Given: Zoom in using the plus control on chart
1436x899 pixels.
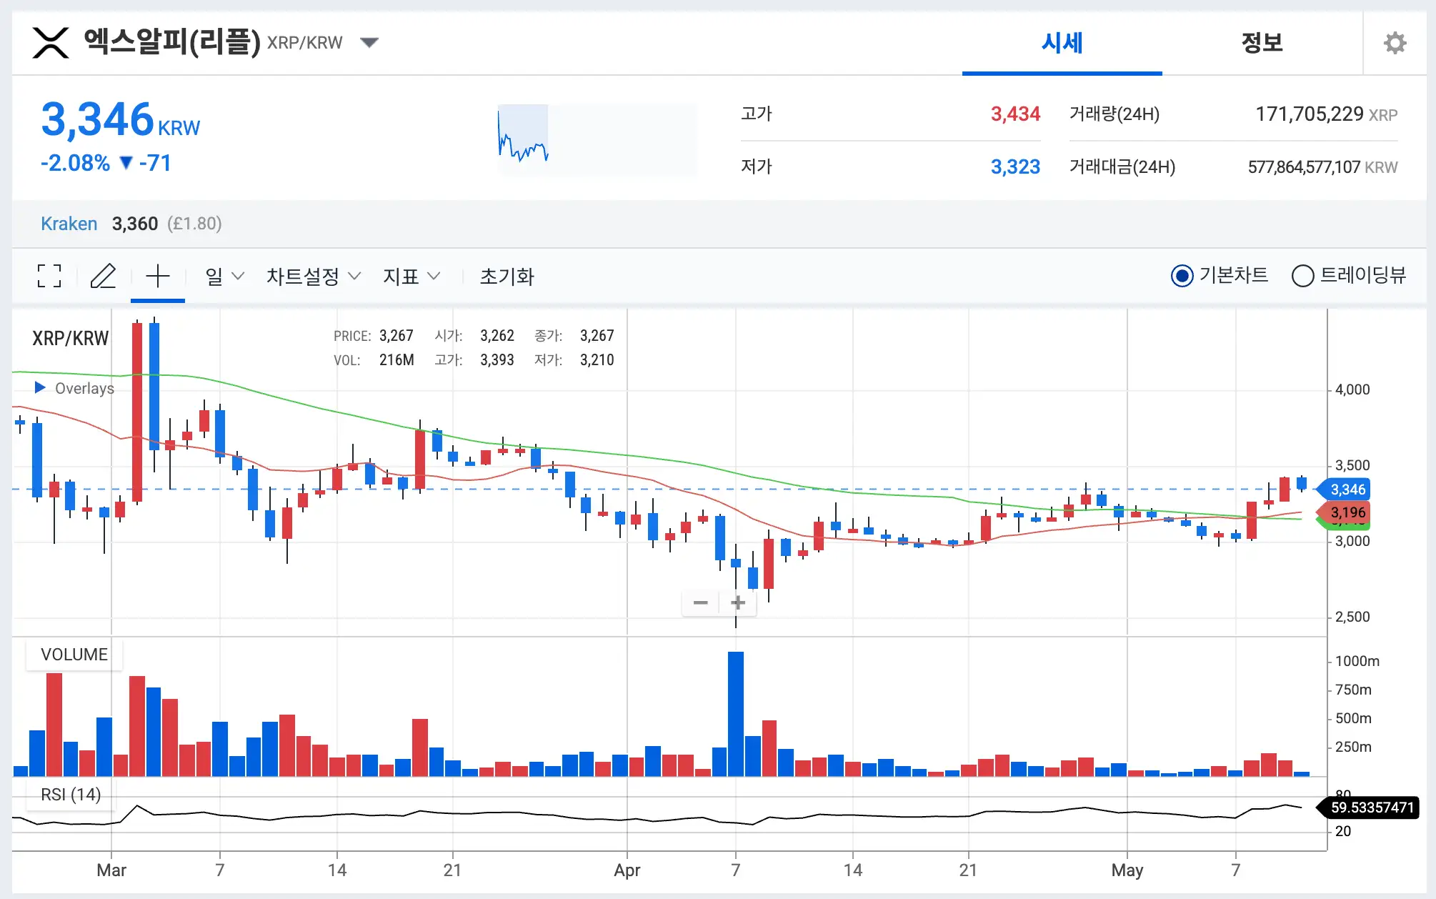Looking at the screenshot, I should coord(737,602).
